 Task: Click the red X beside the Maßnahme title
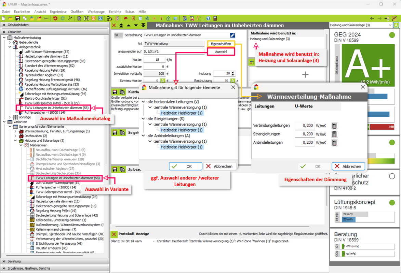pyautogui.click(x=114, y=25)
